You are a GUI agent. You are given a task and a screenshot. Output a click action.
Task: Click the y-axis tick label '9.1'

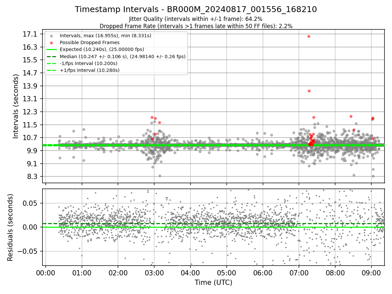click(x=33, y=164)
